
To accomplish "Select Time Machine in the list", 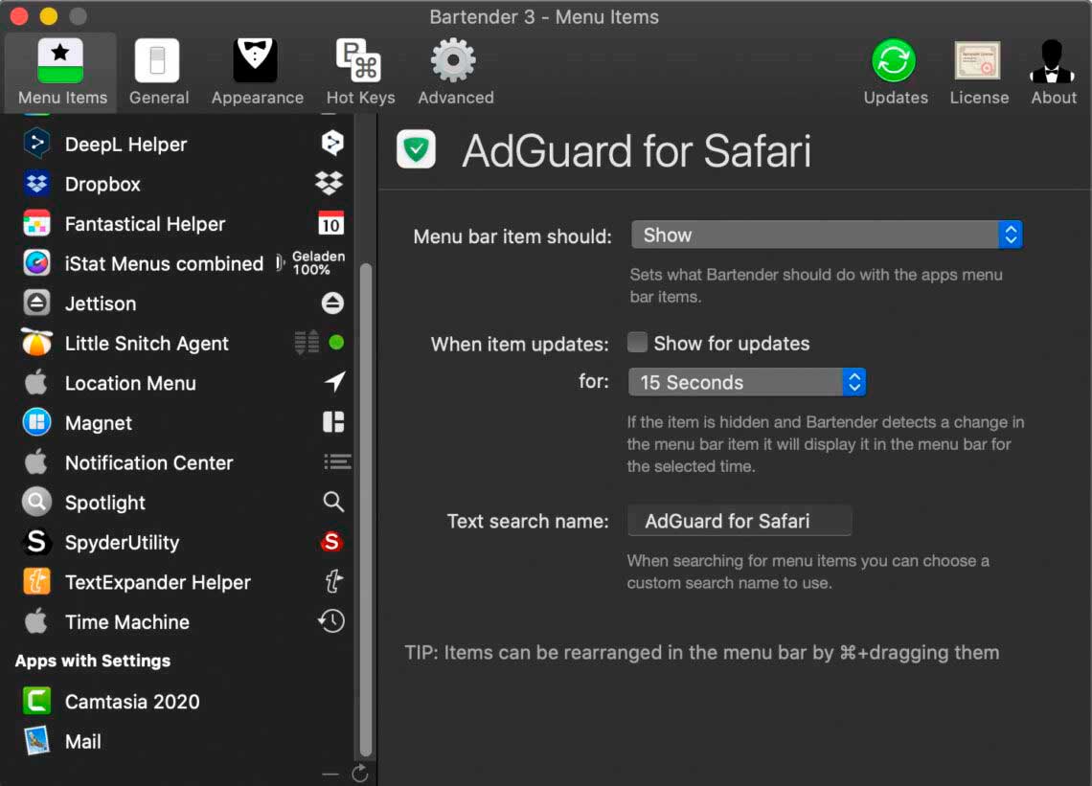I will [x=126, y=621].
